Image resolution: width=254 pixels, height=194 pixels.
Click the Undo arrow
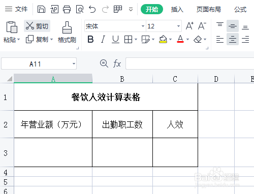pos(92,9)
